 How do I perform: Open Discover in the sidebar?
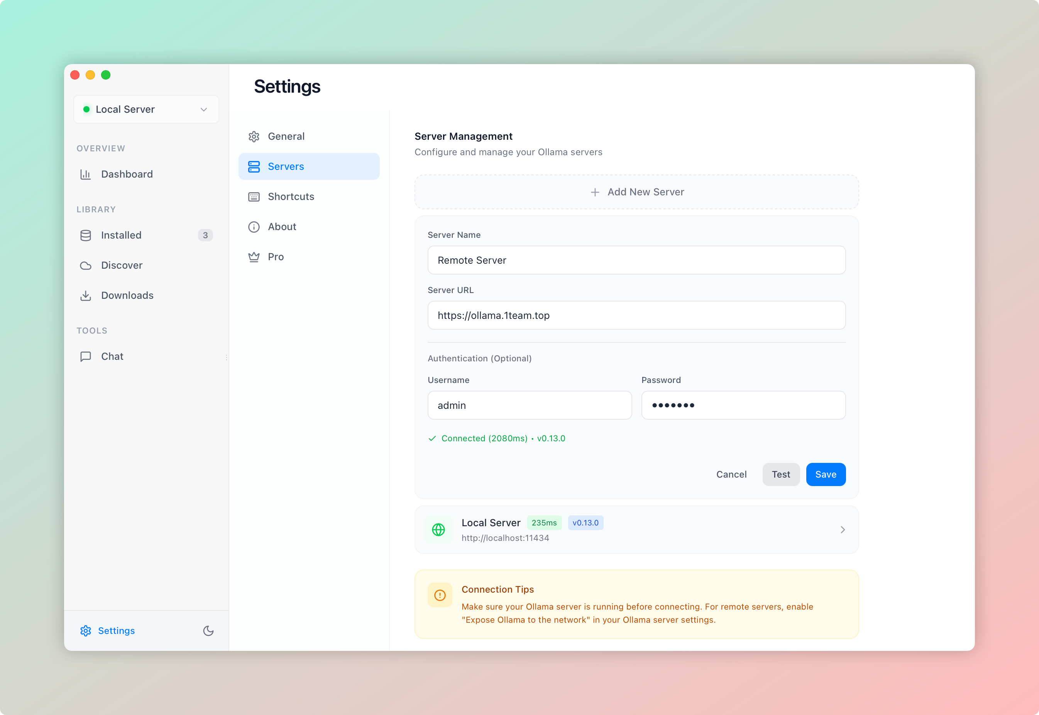[146, 265]
